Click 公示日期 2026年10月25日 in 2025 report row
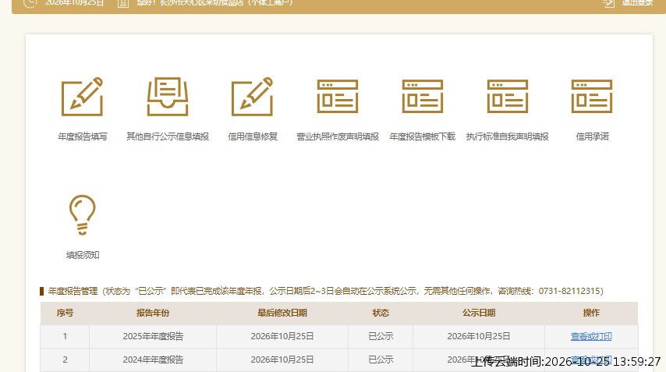This screenshot has width=666, height=372. point(479,336)
